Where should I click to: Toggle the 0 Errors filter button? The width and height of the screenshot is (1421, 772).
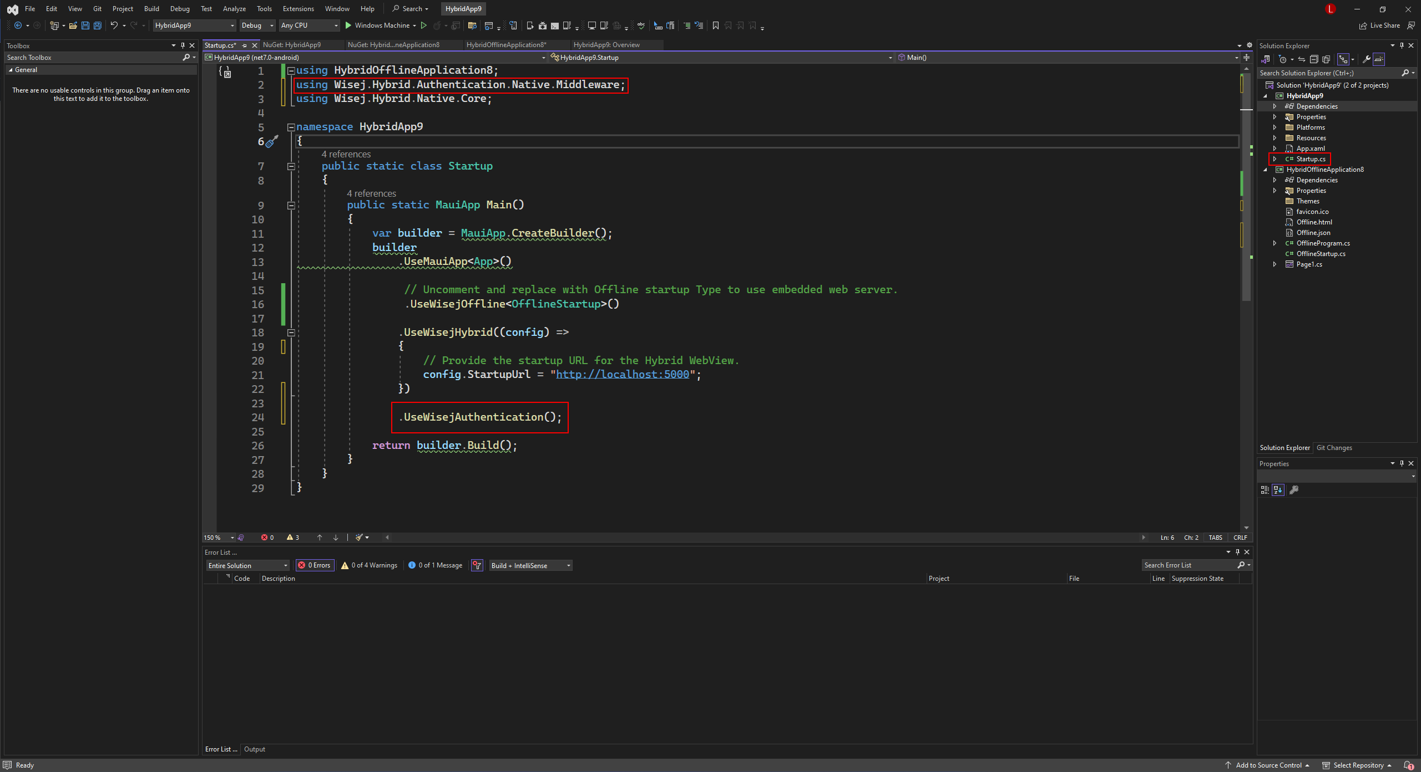tap(315, 565)
